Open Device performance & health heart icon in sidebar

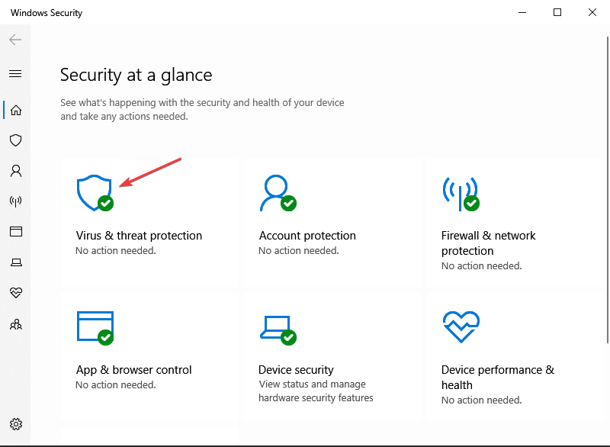(x=15, y=293)
